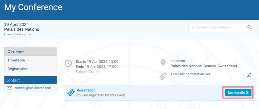Viewport: 259px width, 109px height.
Task: Click the registration ticket icon
Action: [71, 93]
